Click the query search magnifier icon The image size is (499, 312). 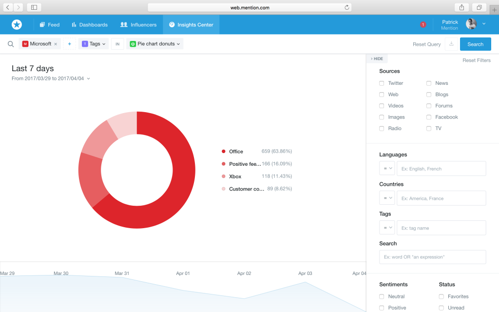click(11, 44)
